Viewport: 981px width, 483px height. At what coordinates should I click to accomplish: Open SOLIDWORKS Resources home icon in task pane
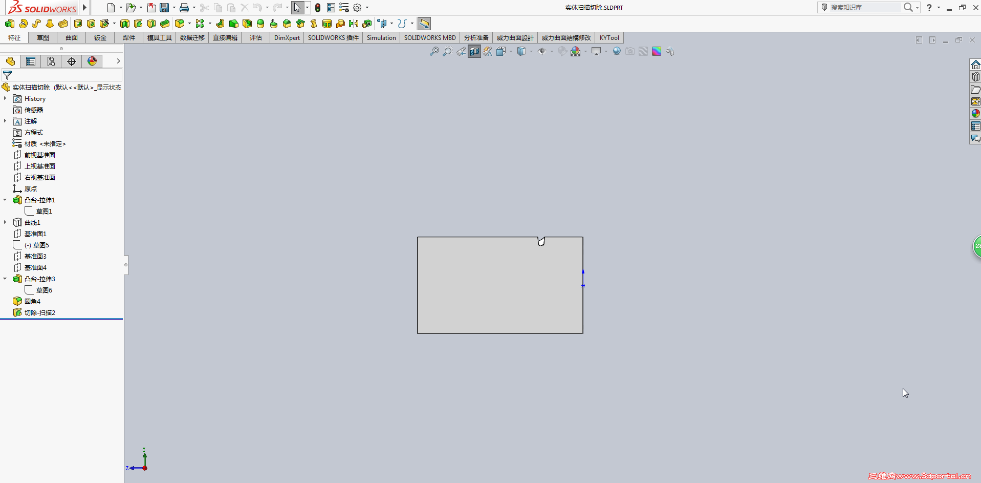975,65
